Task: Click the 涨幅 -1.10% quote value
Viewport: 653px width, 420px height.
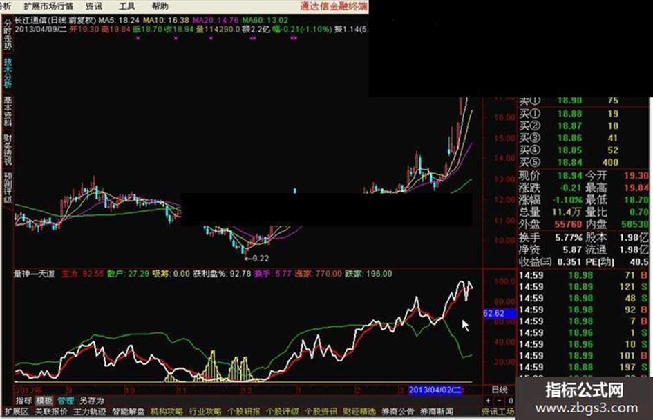Action: pyautogui.click(x=567, y=199)
